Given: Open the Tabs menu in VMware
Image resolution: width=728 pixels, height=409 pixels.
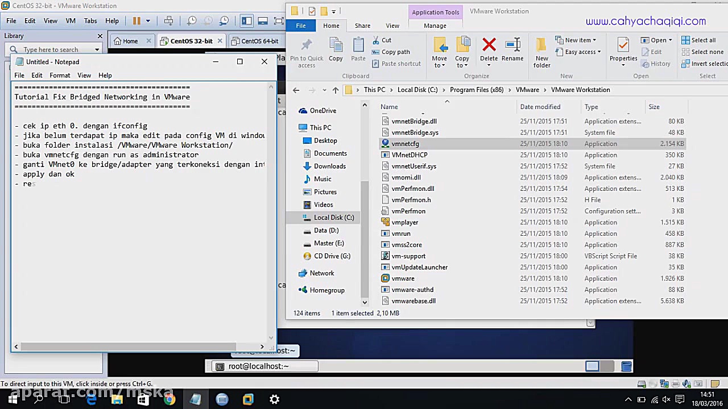Looking at the screenshot, I should click(x=90, y=21).
